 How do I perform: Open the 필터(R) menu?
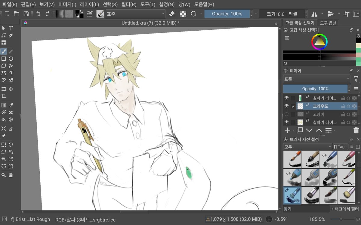click(129, 4)
